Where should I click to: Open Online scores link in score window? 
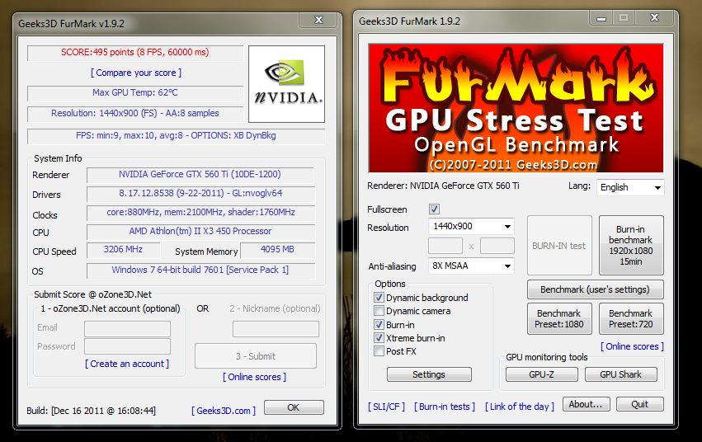pos(254,377)
